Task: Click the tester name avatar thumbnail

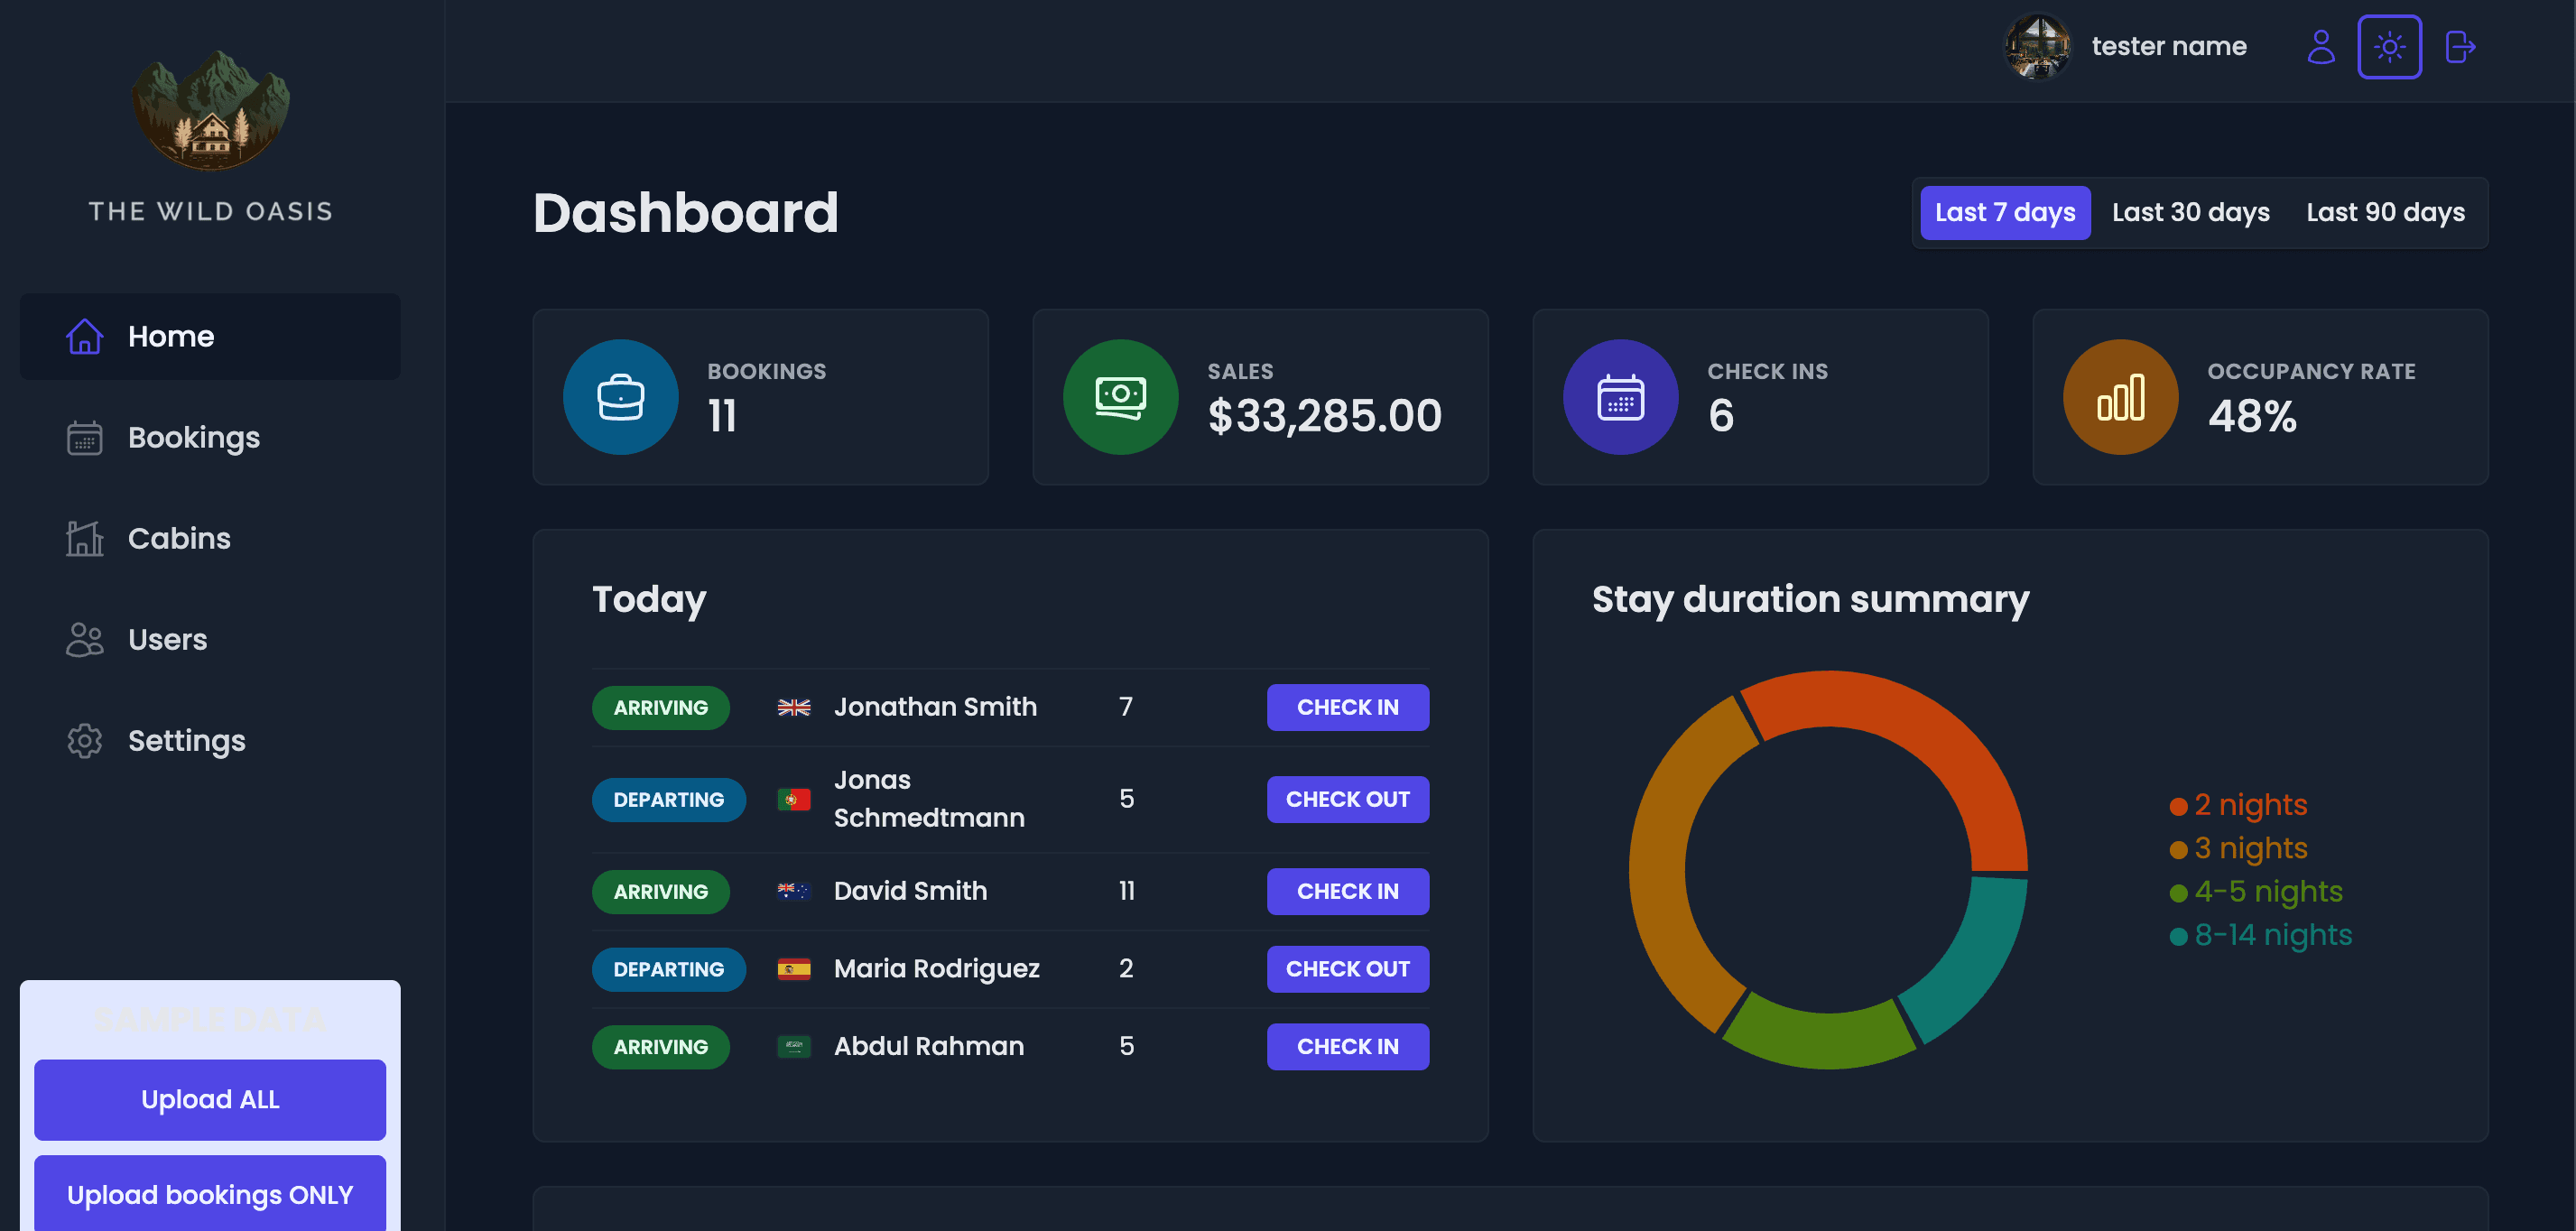Action: click(x=2036, y=47)
